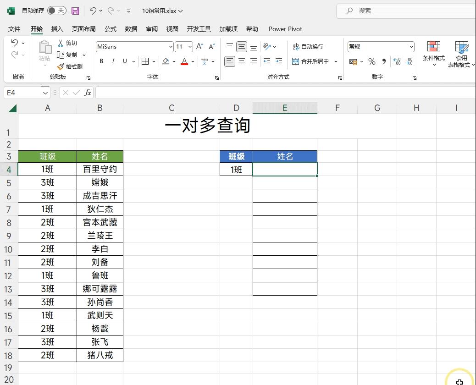Open the font name dropdown
The image size is (476, 385).
pos(171,46)
